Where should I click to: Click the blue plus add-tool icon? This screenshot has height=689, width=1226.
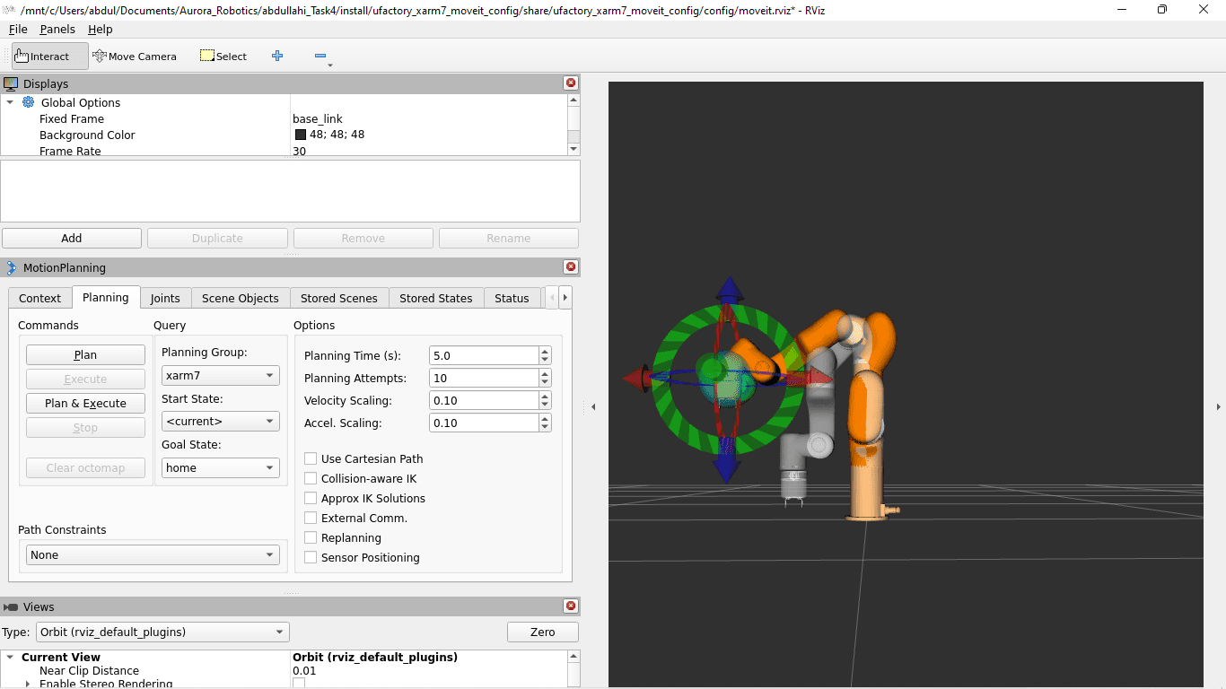[277, 56]
